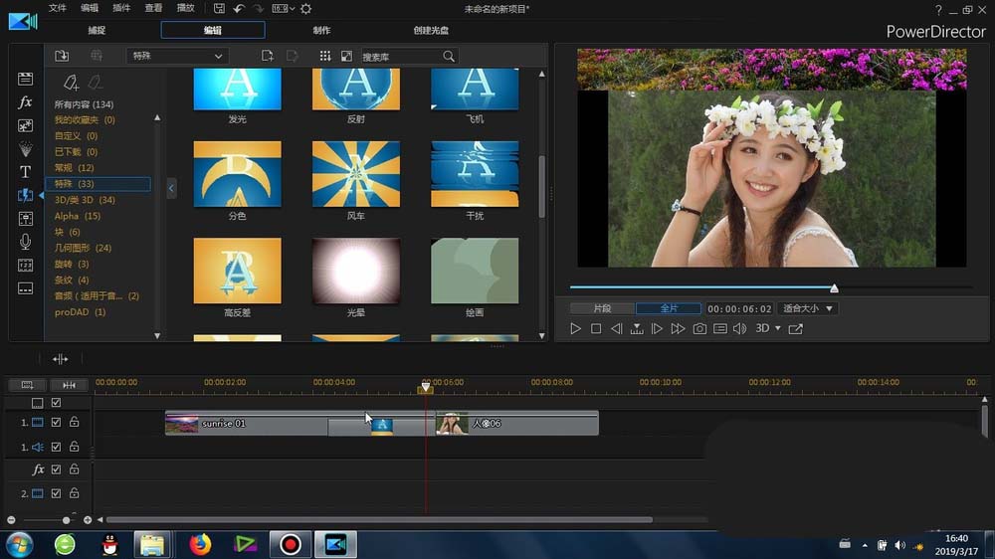995x559 pixels.
Task: Open the Title Room (T icon)
Action: point(26,172)
